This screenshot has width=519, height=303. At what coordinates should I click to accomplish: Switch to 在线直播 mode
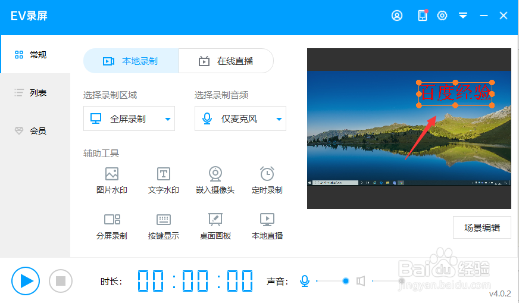[226, 61]
